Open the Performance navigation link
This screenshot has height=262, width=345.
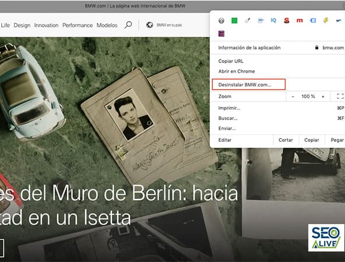tap(78, 25)
